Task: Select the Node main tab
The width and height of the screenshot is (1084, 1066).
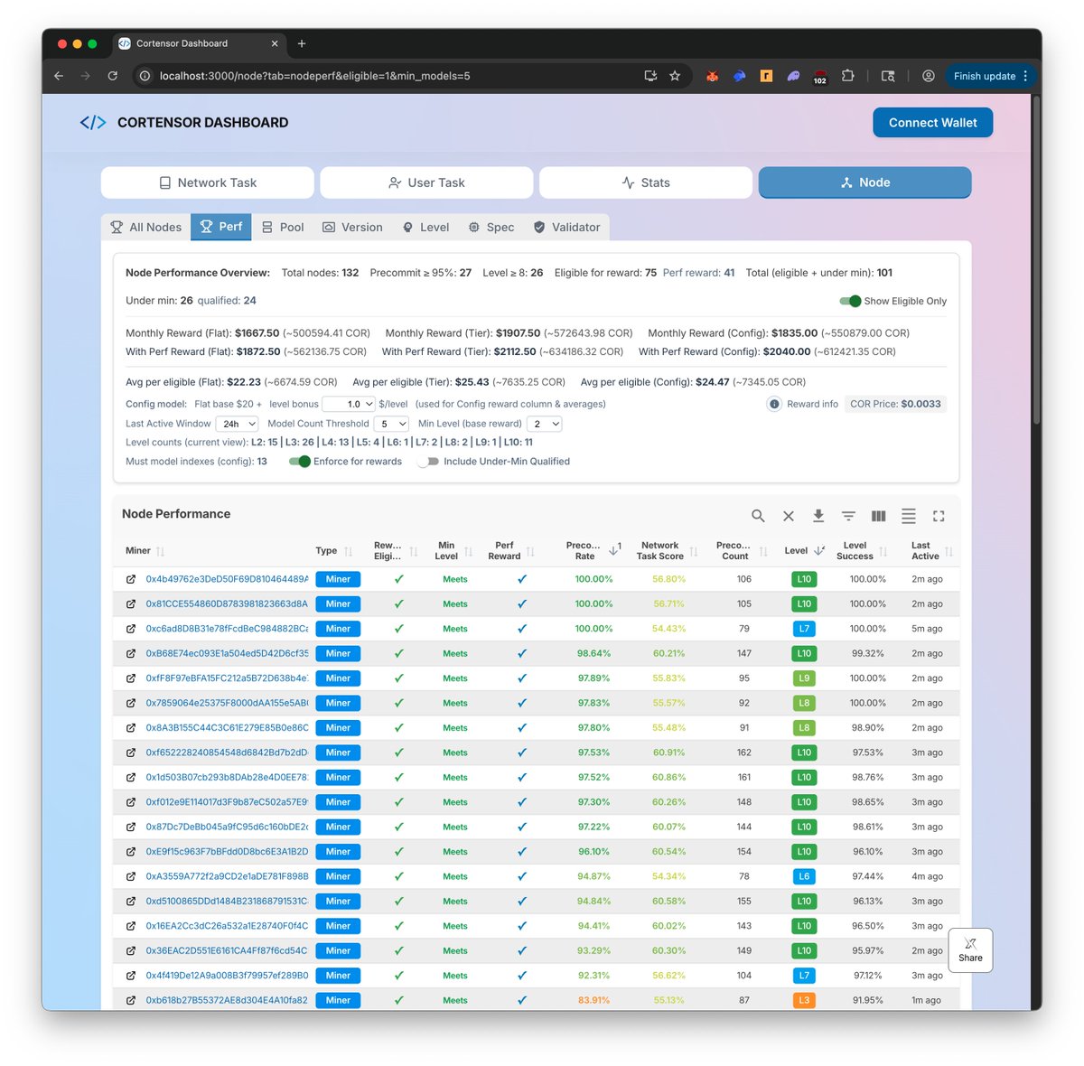Action: 864,182
